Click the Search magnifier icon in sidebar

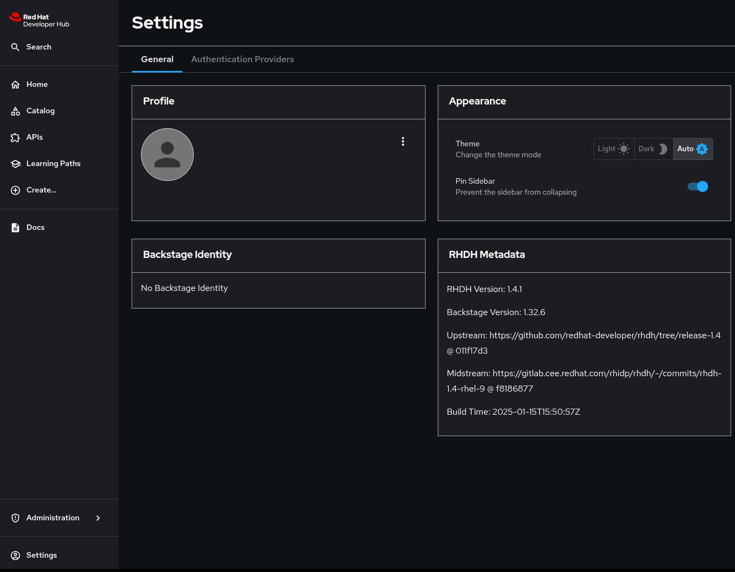pos(15,47)
